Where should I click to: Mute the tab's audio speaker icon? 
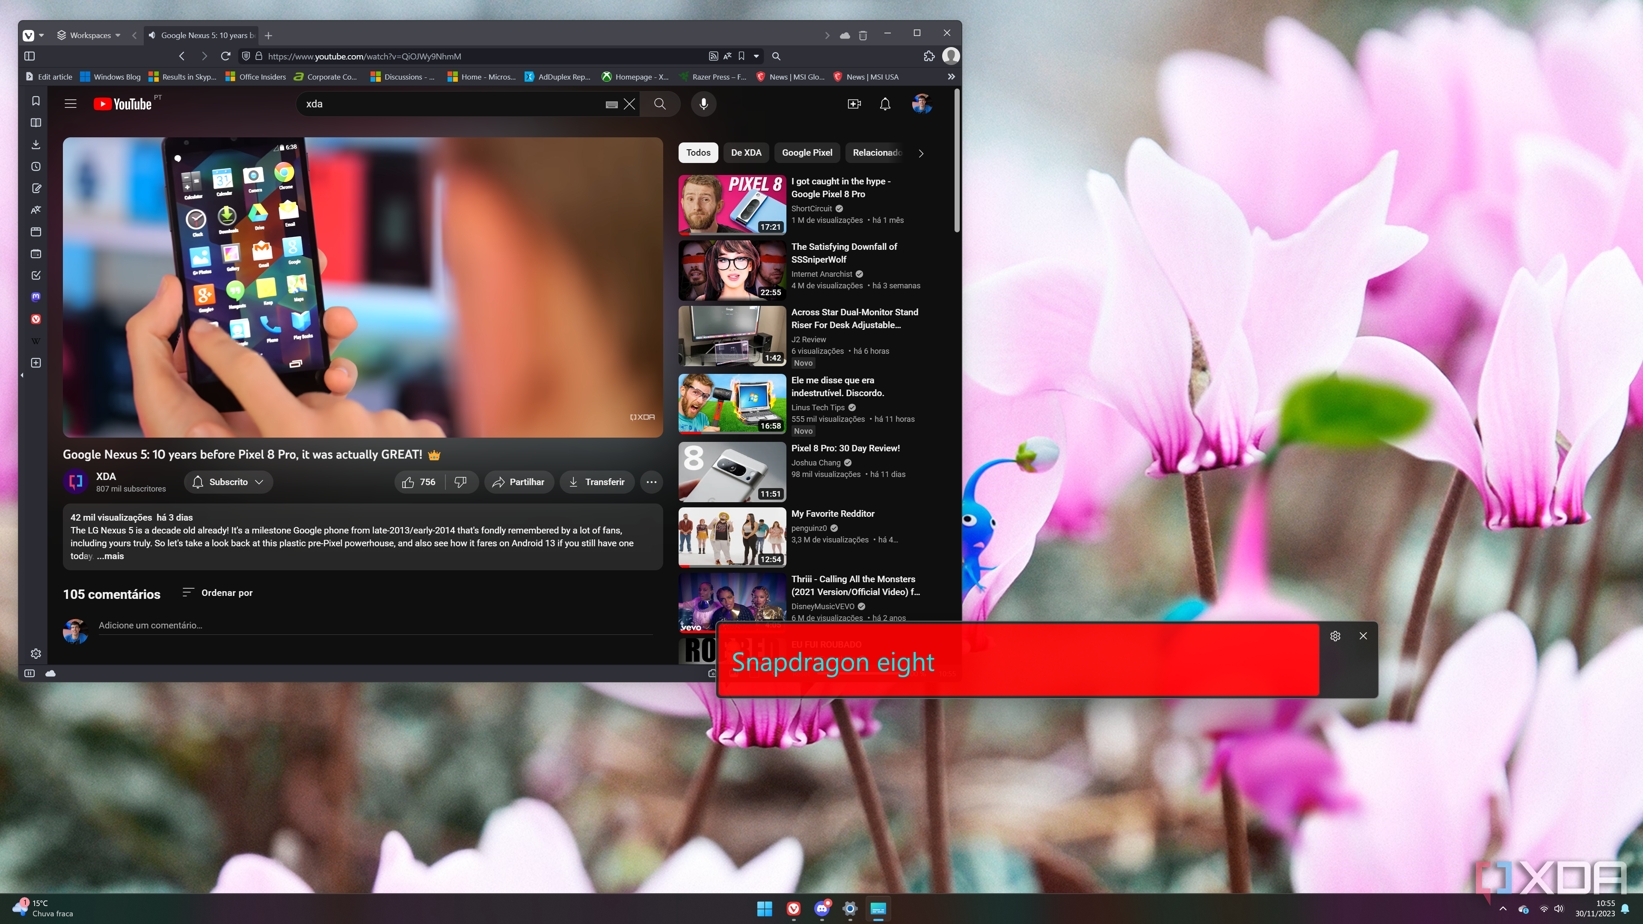point(152,36)
